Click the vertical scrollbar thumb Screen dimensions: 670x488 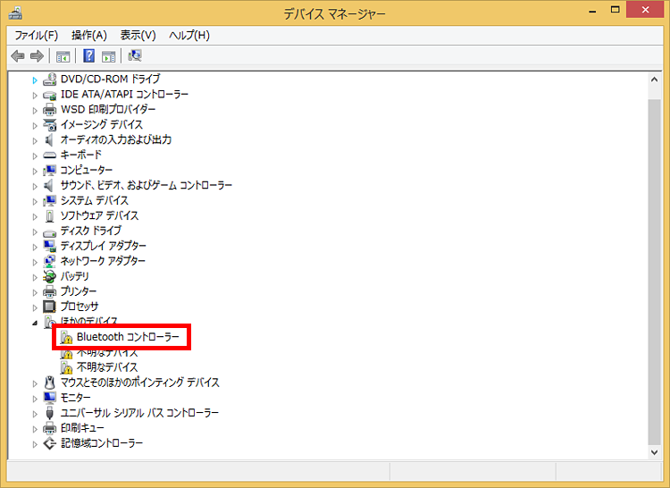654,272
